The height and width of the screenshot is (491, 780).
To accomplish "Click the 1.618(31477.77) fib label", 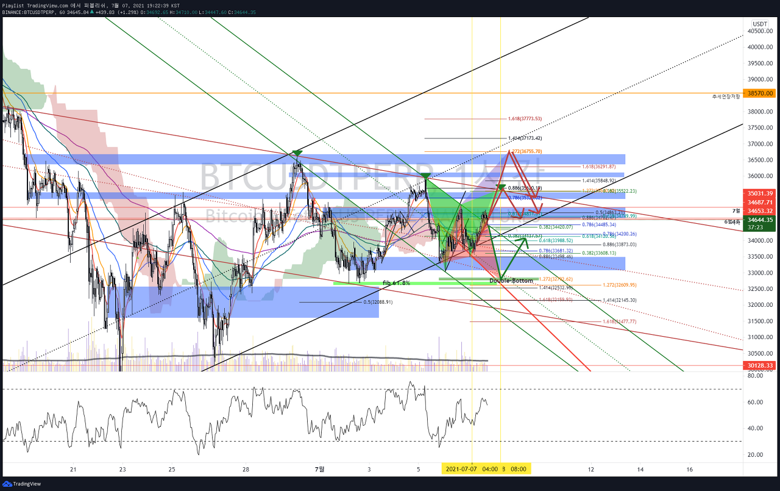I will (x=619, y=321).
